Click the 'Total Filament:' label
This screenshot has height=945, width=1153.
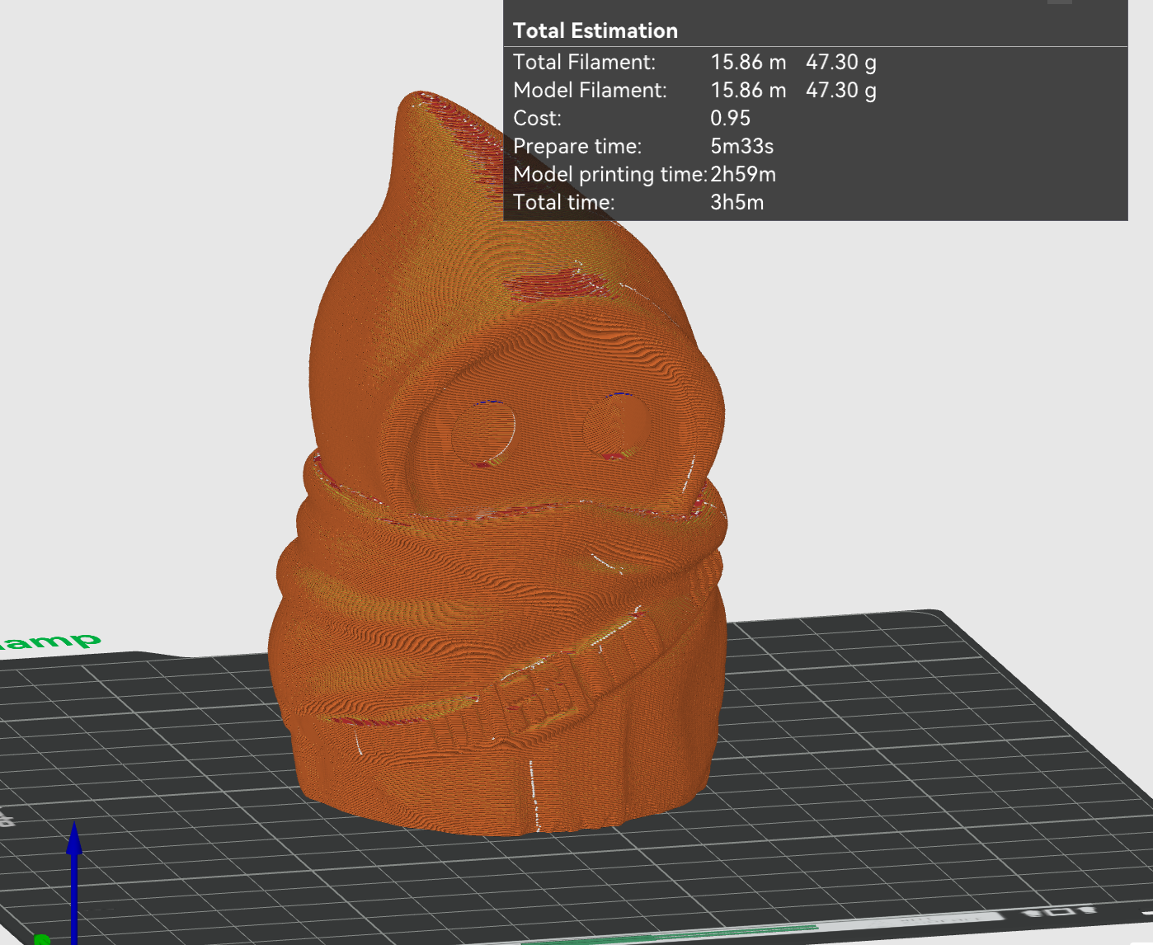click(x=584, y=62)
